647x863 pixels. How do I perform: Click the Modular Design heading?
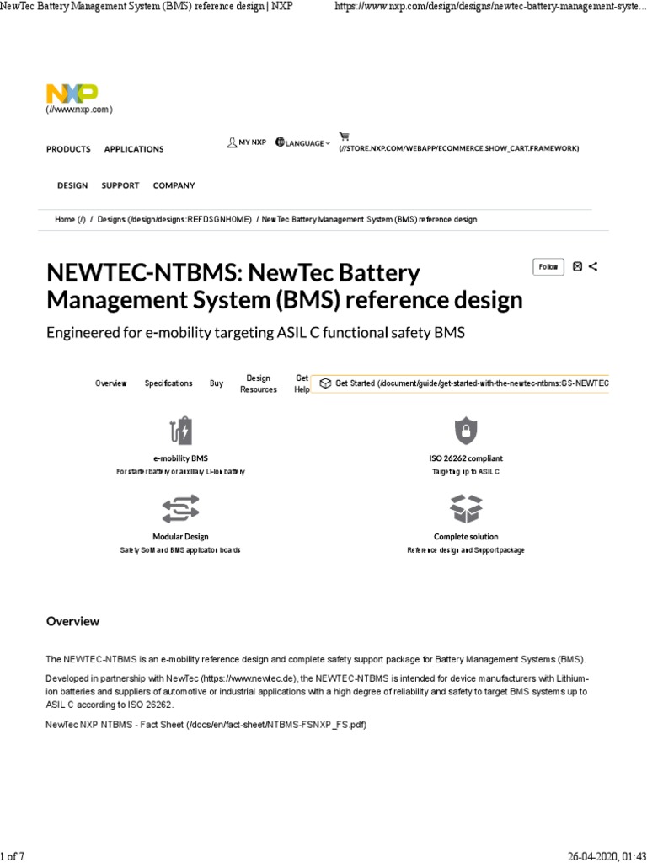click(x=180, y=537)
